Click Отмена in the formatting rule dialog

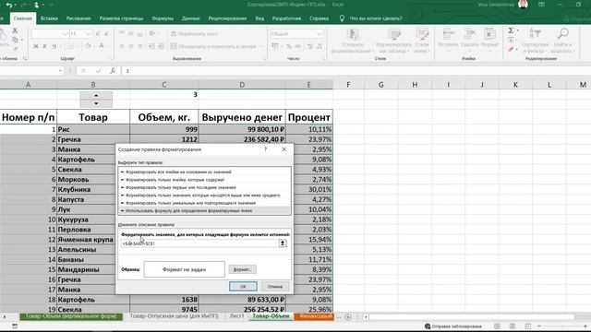coord(275,287)
